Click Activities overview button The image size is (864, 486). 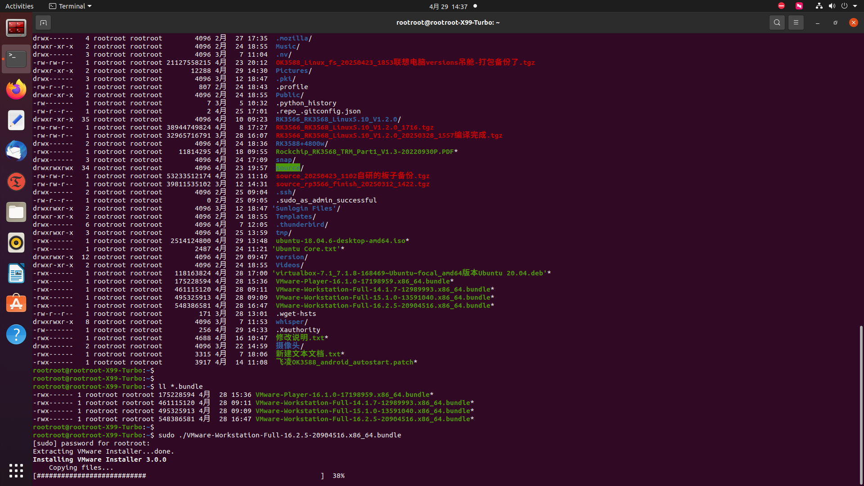[19, 6]
